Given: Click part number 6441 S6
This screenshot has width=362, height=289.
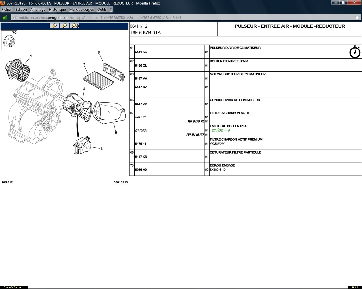Looking at the screenshot, I should 141,52.
